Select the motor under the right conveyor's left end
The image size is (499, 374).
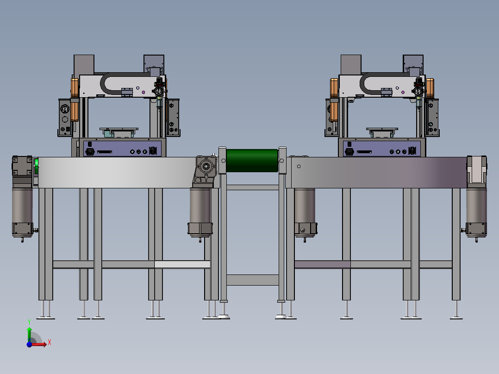(305, 212)
